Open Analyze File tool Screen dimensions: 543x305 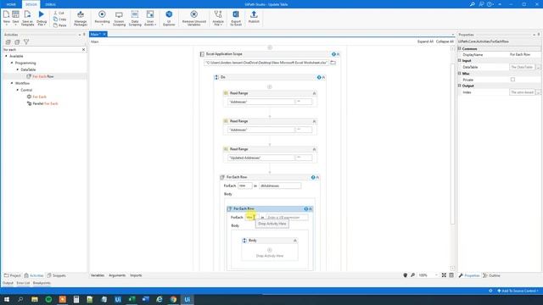pos(218,18)
